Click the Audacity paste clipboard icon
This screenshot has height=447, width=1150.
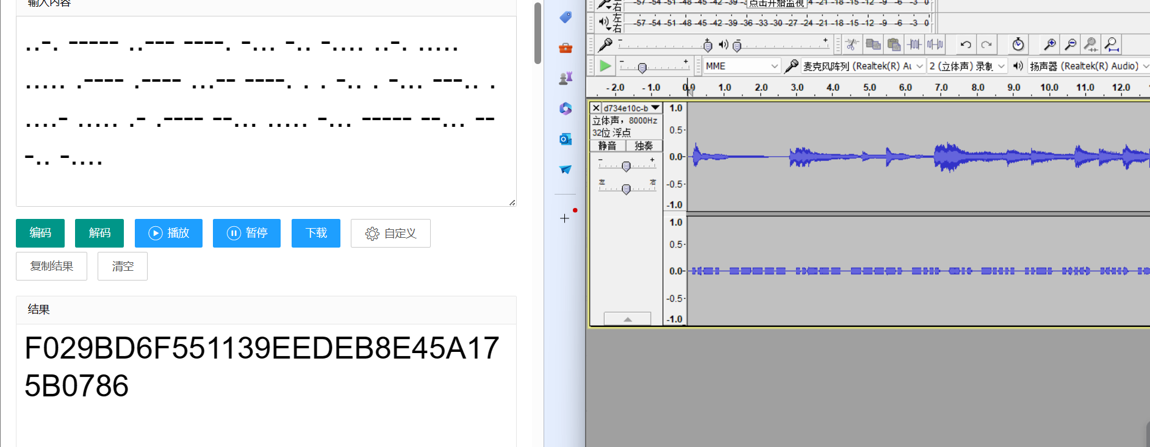(x=894, y=45)
